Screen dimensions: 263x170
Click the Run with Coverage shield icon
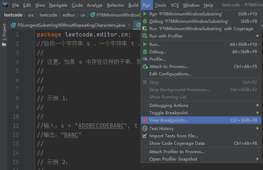(x=145, y=29)
